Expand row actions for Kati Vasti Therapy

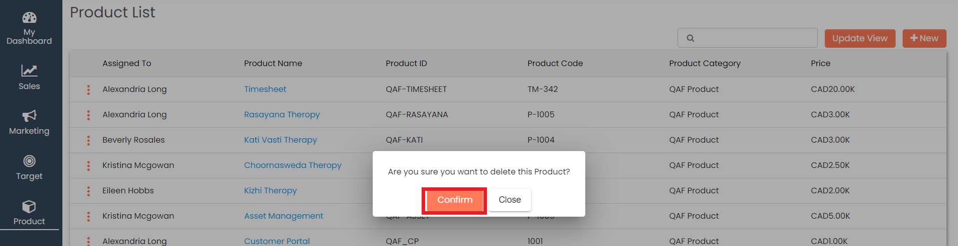pos(89,141)
